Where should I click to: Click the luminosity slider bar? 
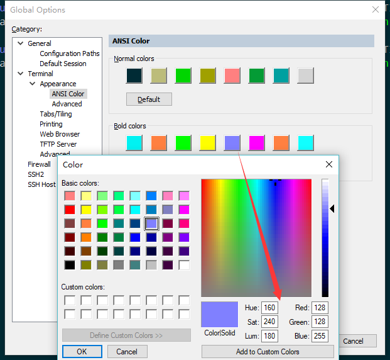[325, 238]
